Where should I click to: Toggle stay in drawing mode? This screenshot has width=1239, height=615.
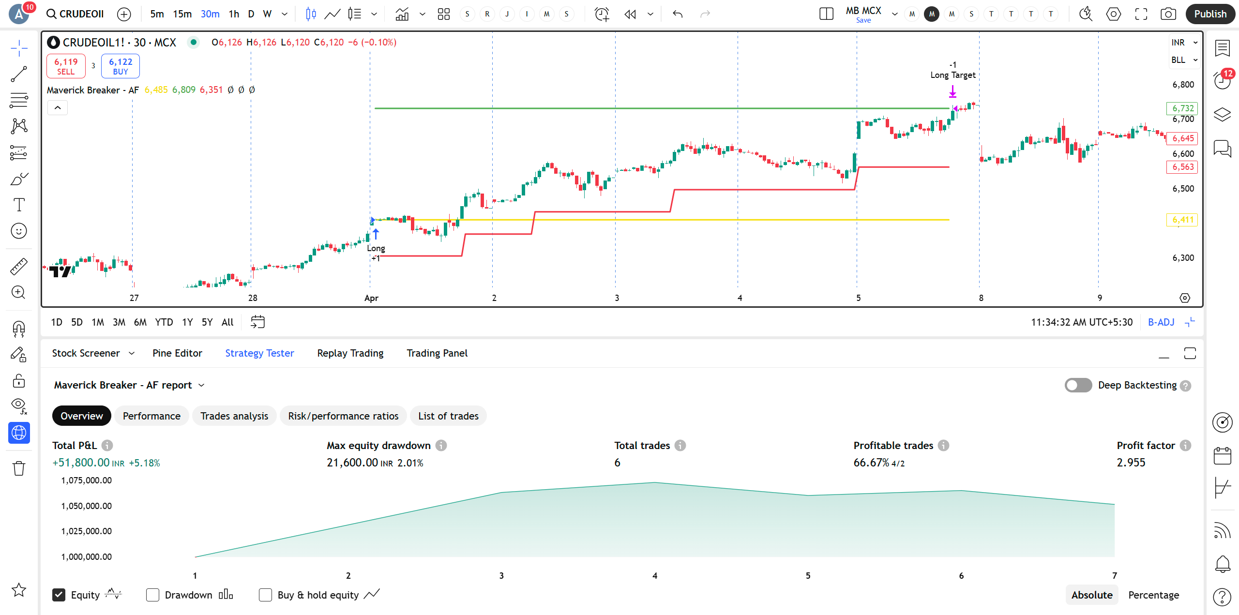tap(19, 355)
